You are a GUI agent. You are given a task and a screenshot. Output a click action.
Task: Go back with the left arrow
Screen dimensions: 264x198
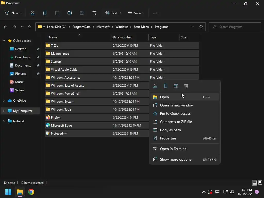pyautogui.click(x=5, y=27)
